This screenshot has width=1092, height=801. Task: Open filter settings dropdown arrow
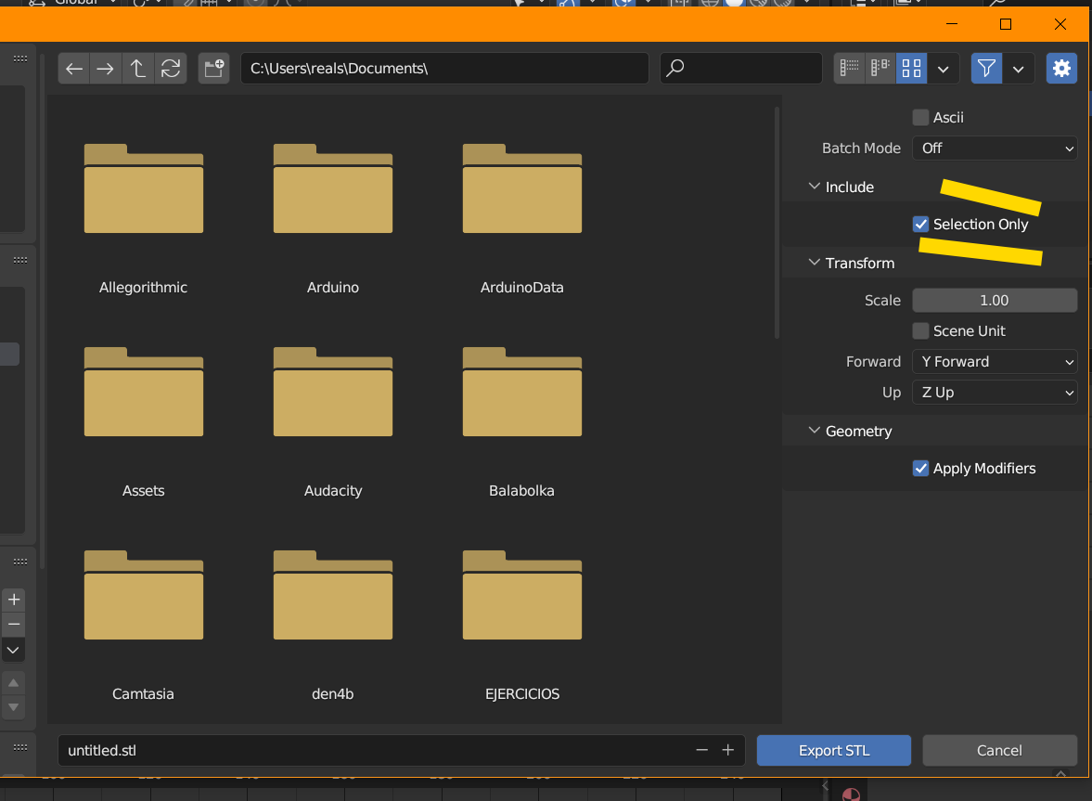click(1018, 69)
